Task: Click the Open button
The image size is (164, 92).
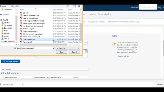Action: pyautogui.click(x=61, y=52)
